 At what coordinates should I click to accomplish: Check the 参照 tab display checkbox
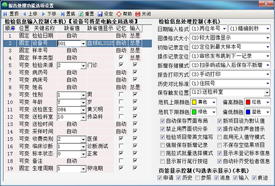197,178
